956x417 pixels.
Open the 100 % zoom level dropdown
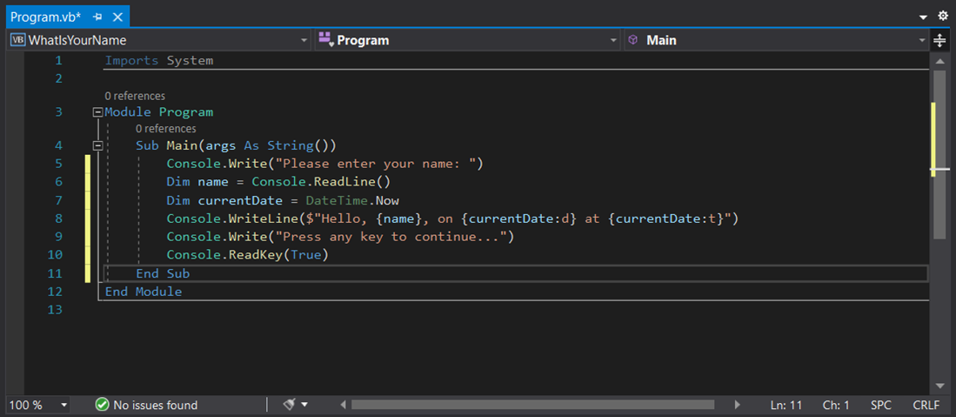[64, 406]
